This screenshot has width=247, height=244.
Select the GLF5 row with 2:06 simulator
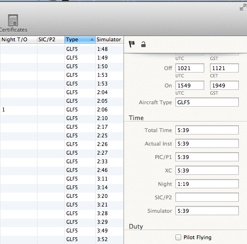[62, 110]
